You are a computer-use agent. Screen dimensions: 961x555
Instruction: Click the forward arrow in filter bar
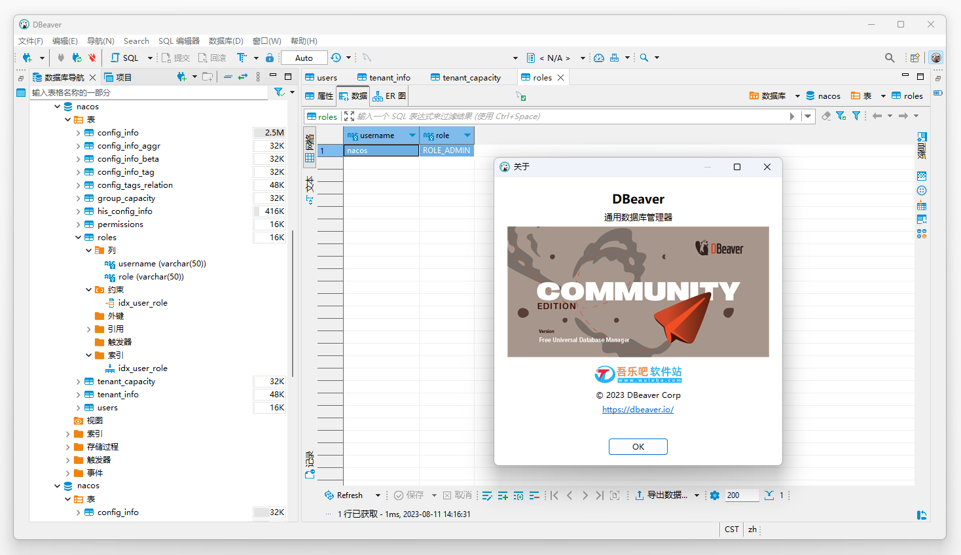click(903, 116)
